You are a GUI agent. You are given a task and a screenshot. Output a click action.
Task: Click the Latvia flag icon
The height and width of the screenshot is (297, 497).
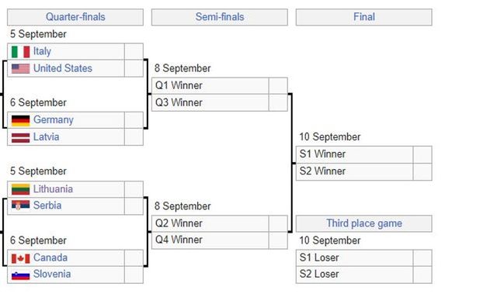pos(21,137)
